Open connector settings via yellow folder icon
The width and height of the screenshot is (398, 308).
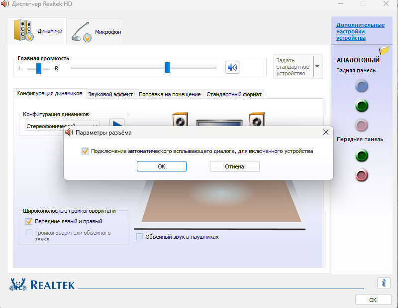[384, 50]
